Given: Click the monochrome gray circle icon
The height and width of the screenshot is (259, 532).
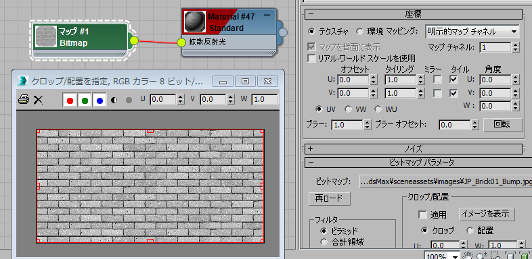Looking at the screenshot, I should tap(129, 100).
